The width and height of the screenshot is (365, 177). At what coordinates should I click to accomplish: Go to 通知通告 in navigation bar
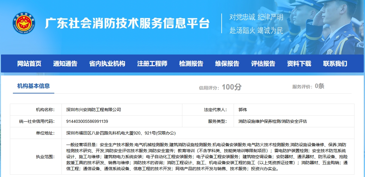click(x=65, y=63)
